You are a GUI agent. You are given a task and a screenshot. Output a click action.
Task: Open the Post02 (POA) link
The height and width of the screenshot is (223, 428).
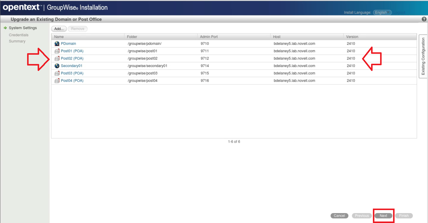[72, 58]
